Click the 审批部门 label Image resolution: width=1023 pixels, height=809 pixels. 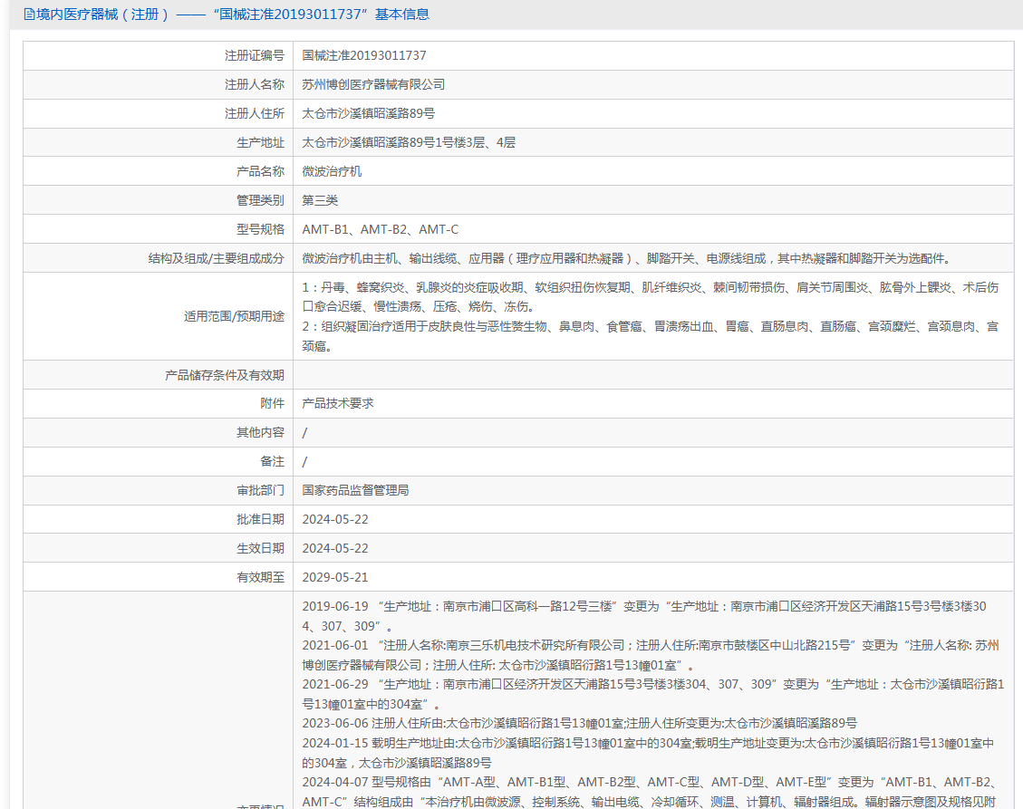260,490
